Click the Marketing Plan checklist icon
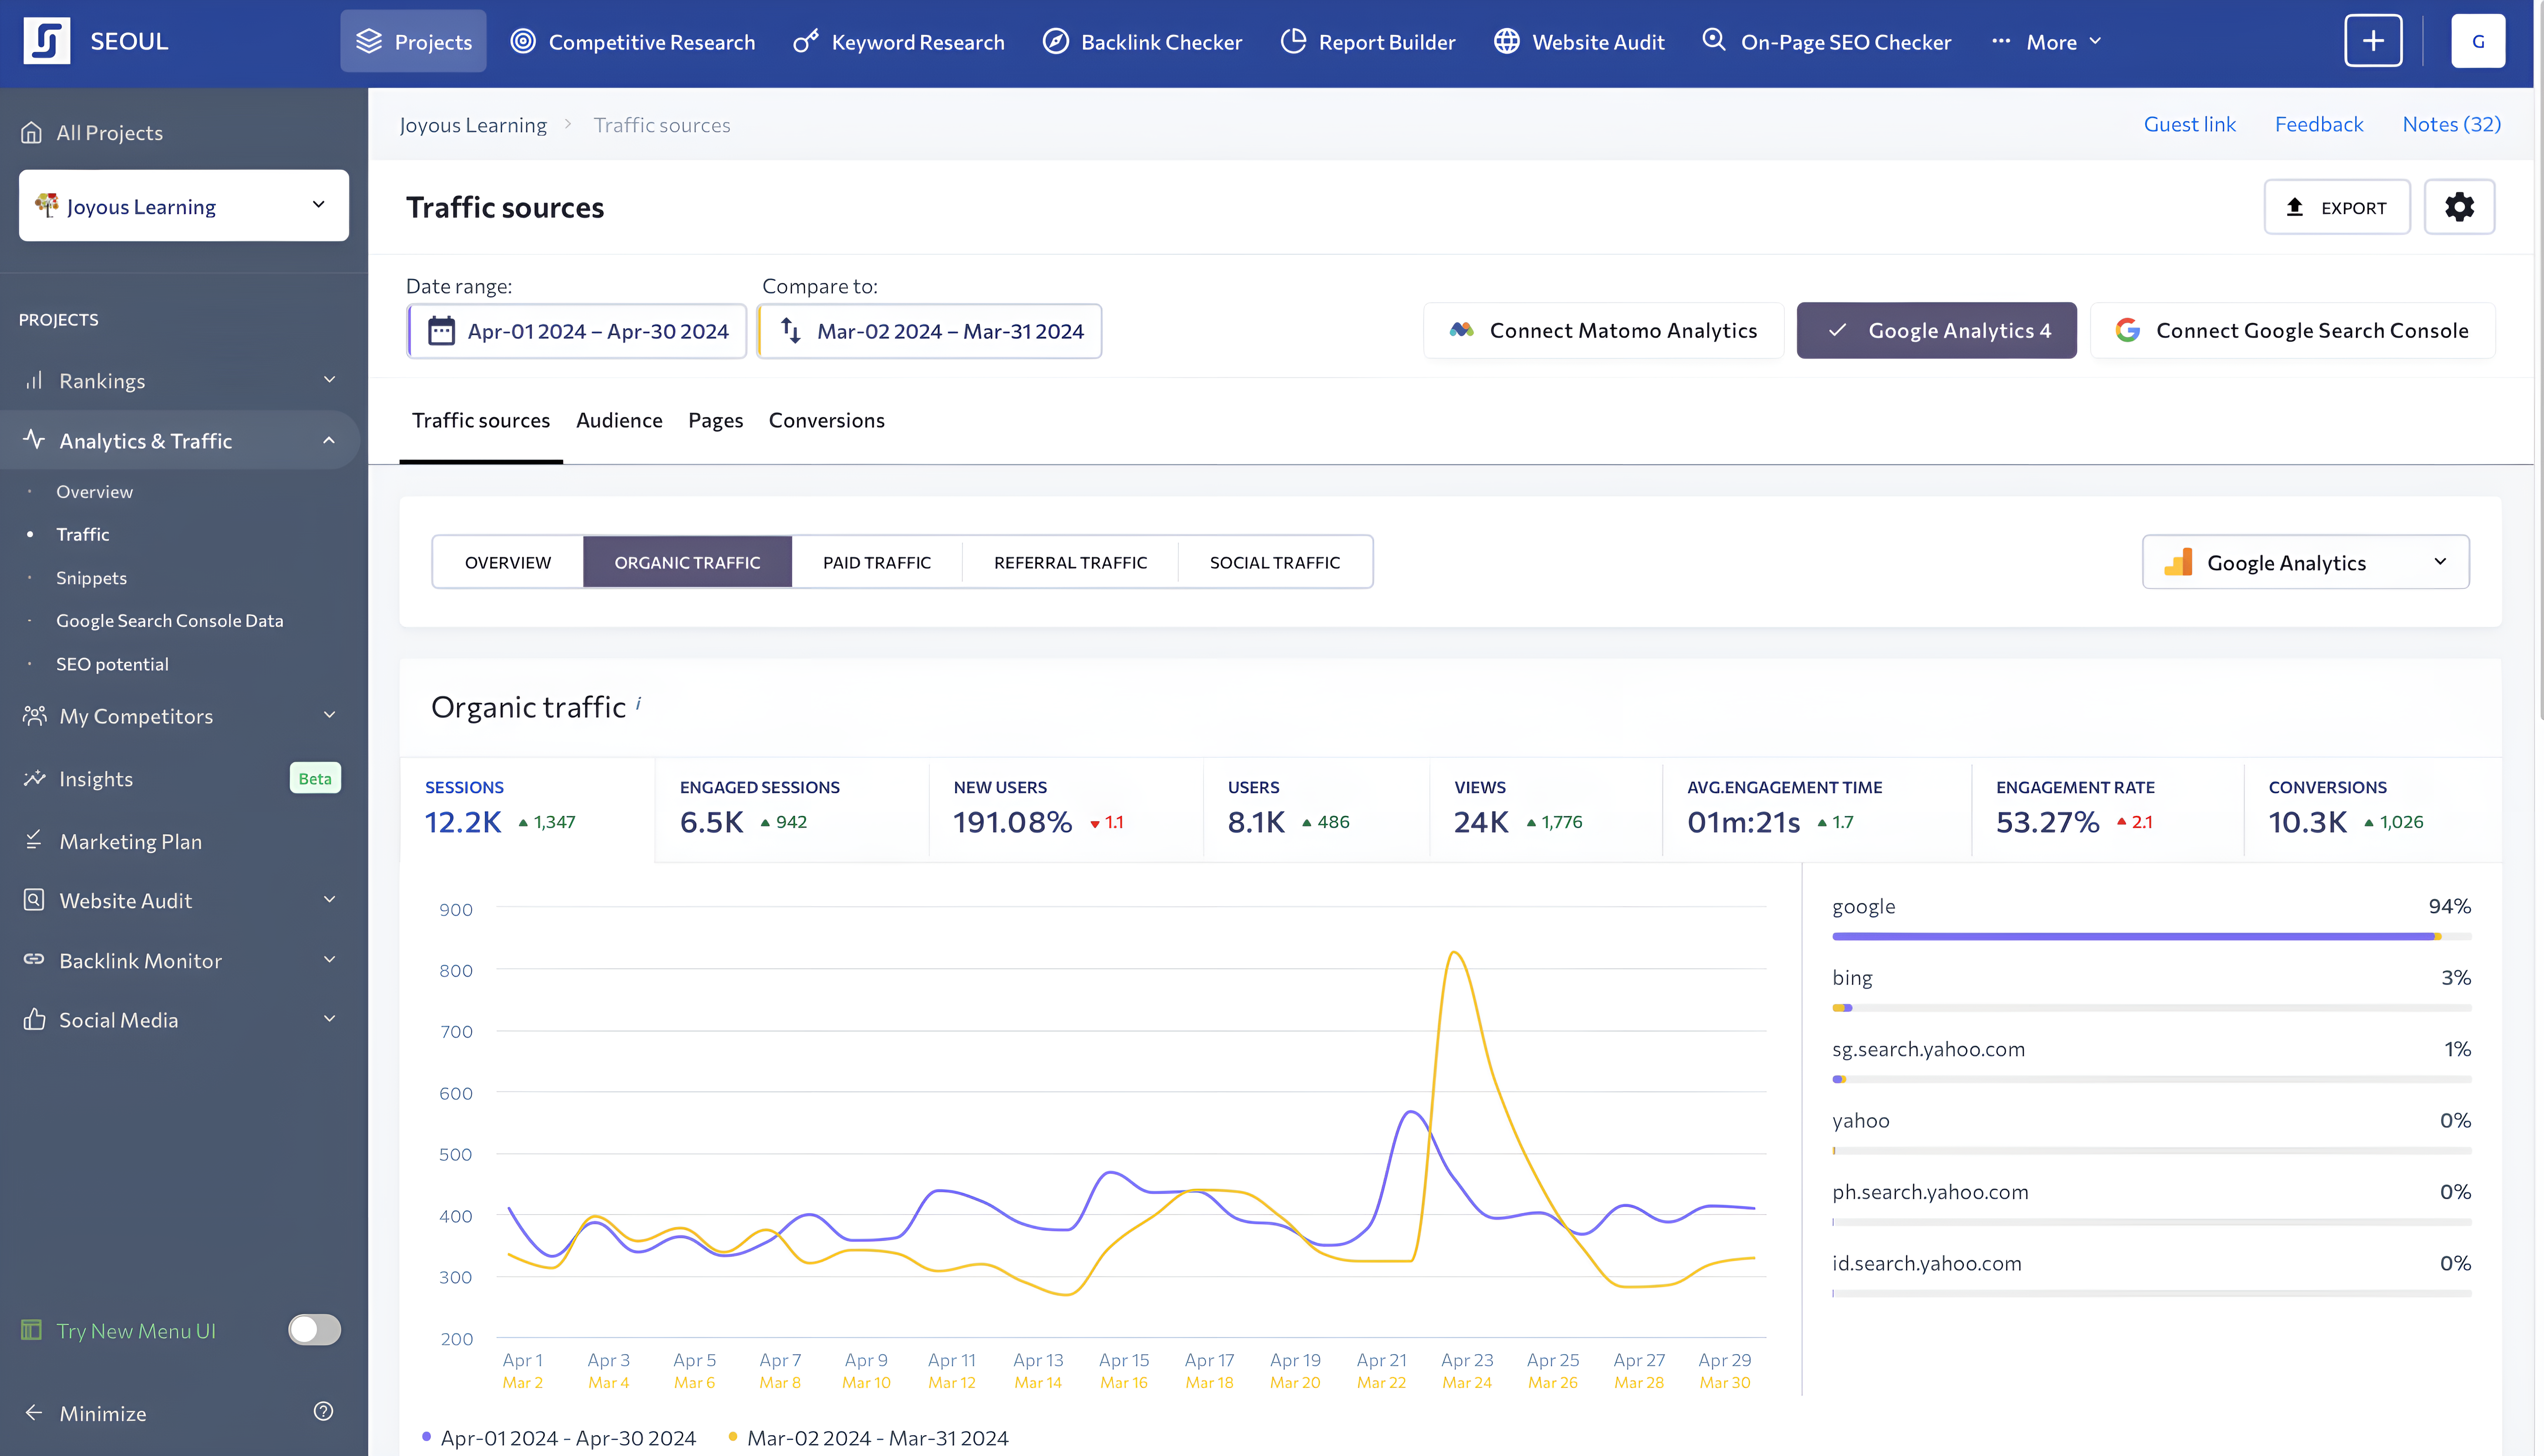This screenshot has height=1456, width=2544. coord(34,840)
